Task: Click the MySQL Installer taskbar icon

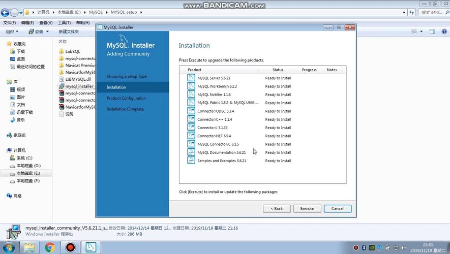Action: point(91,247)
